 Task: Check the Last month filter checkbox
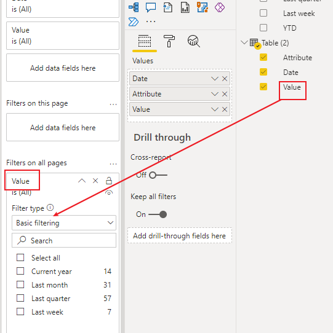[20, 284]
